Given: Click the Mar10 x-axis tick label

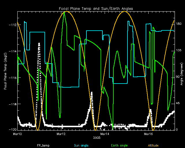Looking at the screenshot, I should click(x=18, y=134).
